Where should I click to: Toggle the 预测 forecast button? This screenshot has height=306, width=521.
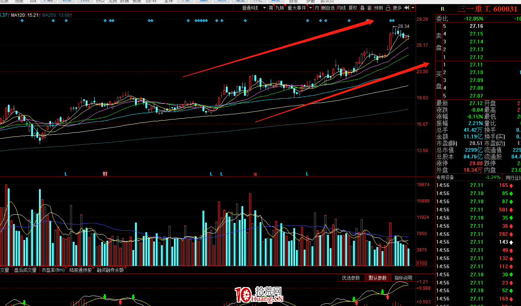(379, 8)
